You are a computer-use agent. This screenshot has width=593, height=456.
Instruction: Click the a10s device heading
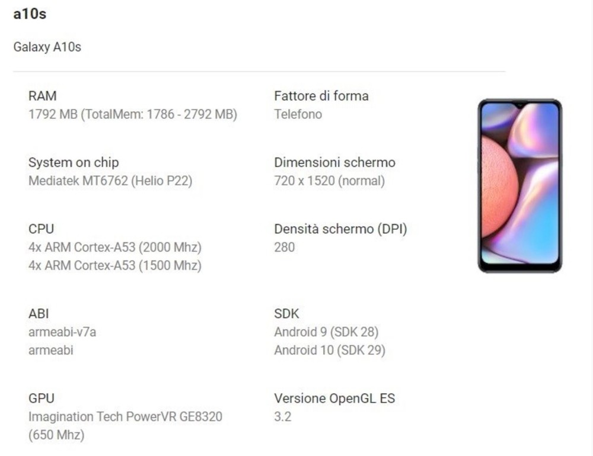(x=30, y=14)
